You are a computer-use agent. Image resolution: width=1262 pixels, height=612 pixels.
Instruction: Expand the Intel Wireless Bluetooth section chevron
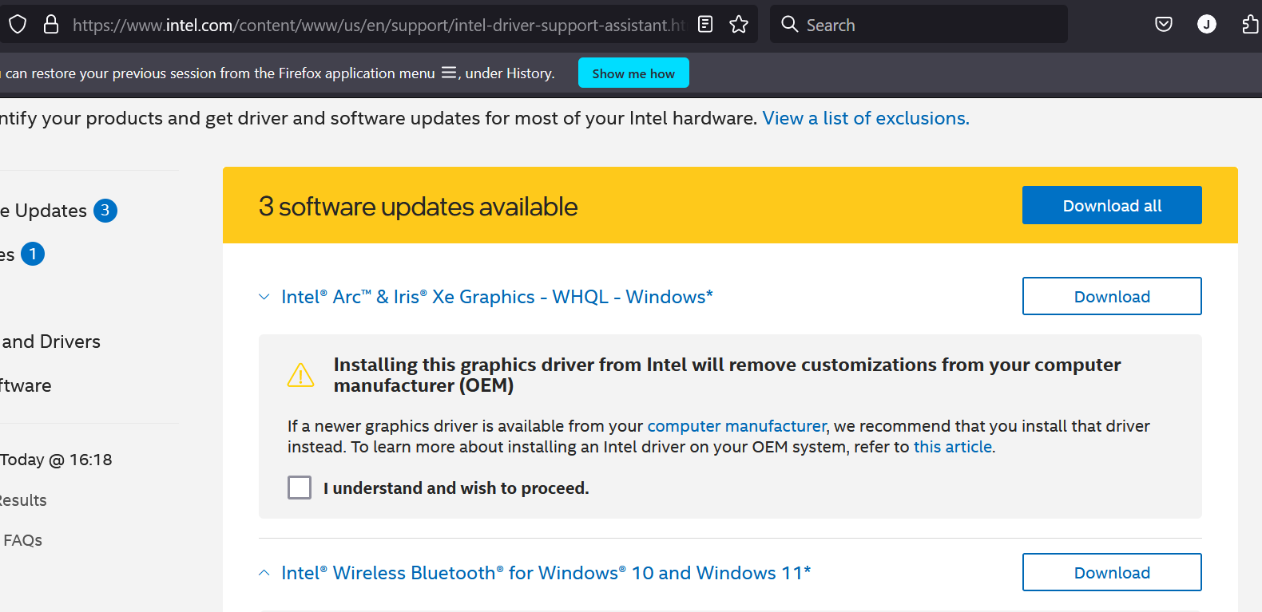coord(264,573)
